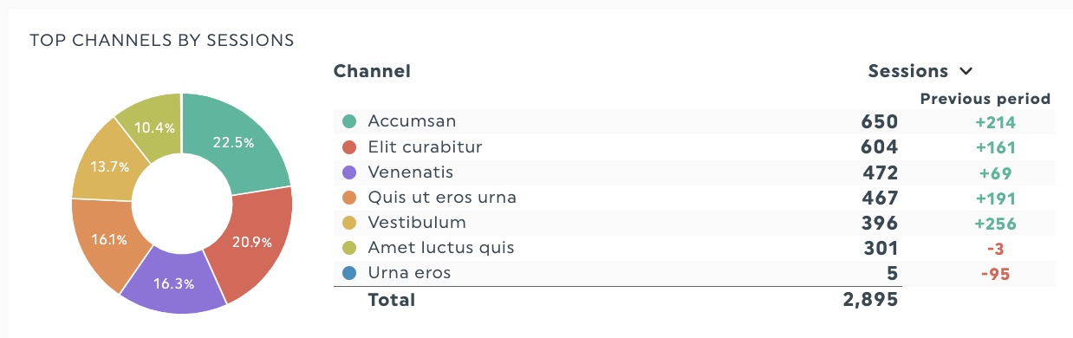
Task: Select the orange Quis ut eros urna dot
Action: coord(349,198)
